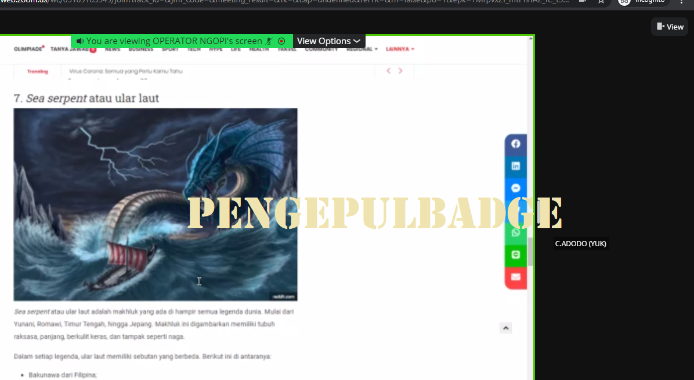Select the C.ADODO (YUK) participant label

coord(581,244)
